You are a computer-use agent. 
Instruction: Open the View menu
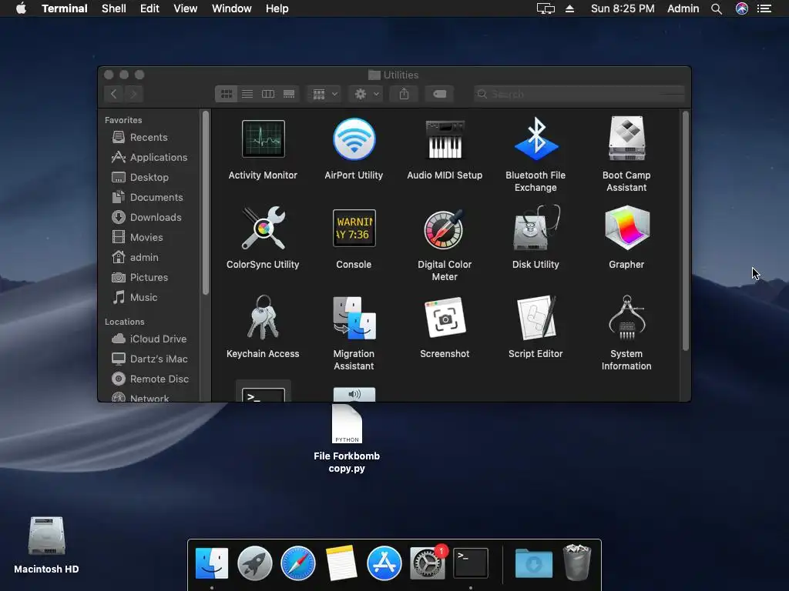click(x=185, y=8)
